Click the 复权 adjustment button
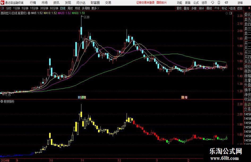251x162 pixels. [179, 8]
